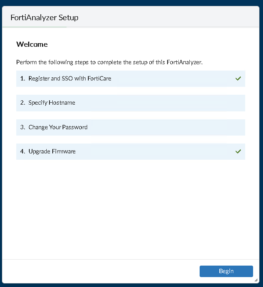This screenshot has width=263, height=287.
Task: Click the number 4 before Upgrade Firmware
Action: click(23, 151)
